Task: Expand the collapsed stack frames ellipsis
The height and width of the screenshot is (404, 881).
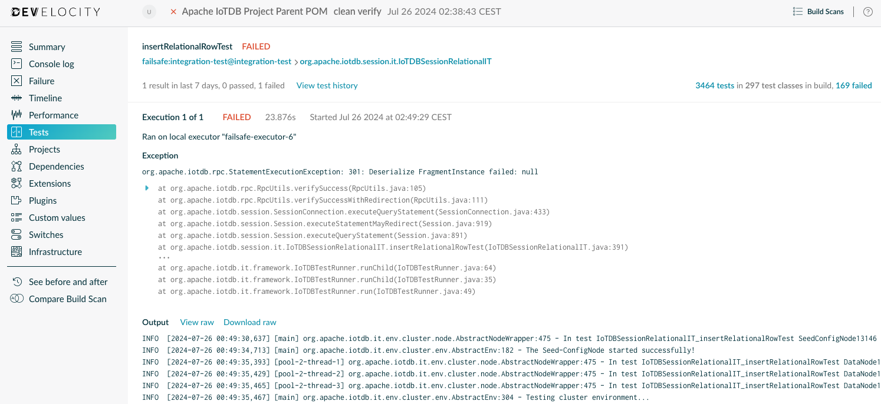Action: click(x=163, y=257)
